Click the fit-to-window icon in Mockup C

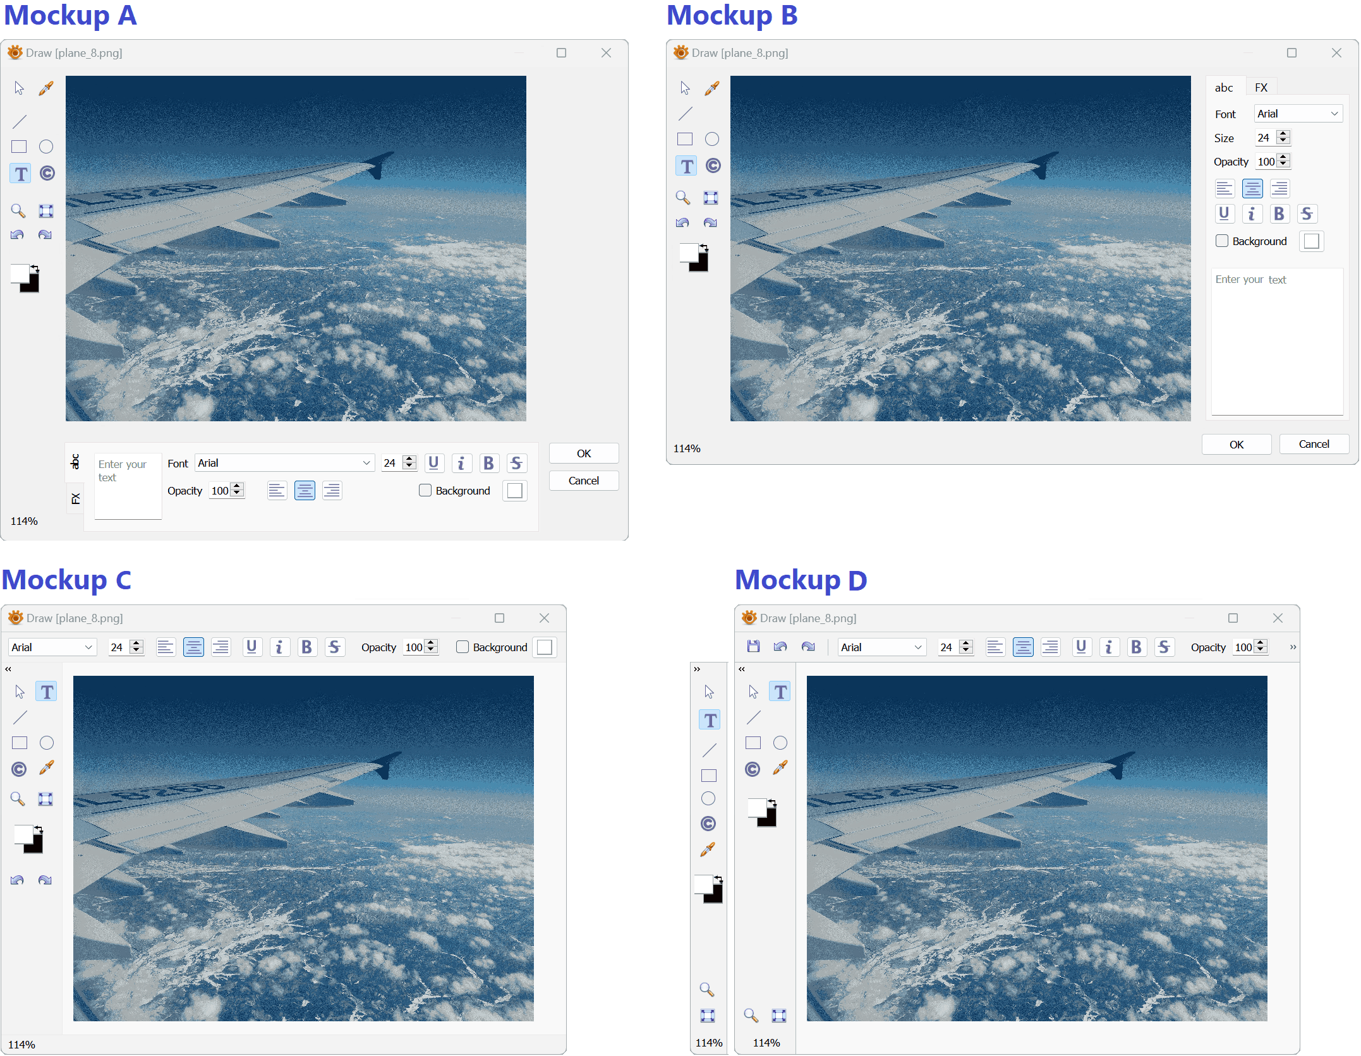tap(45, 799)
